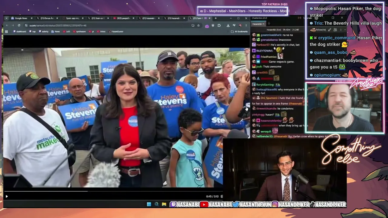Add a new Chatterino tab
Image resolution: width=388 pixels, height=218 pixels.
point(269,24)
